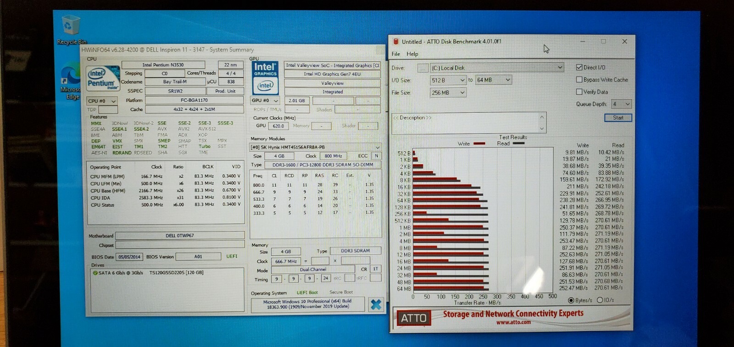Click the 22 nm process field
This screenshot has height=347, width=734.
click(231, 65)
